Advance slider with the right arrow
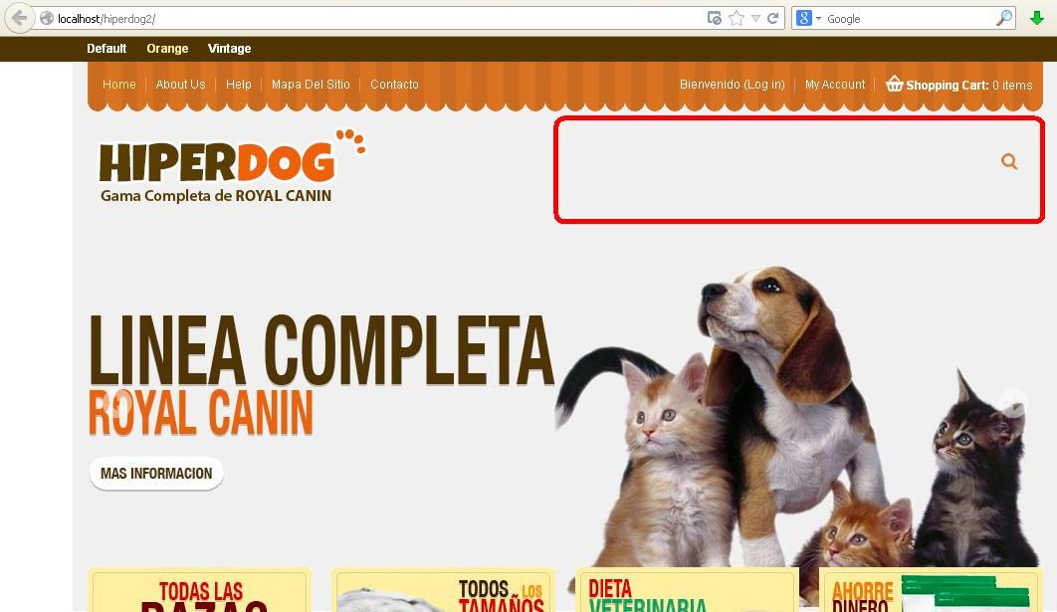Screen dimensions: 1057x612 pos(1012,404)
